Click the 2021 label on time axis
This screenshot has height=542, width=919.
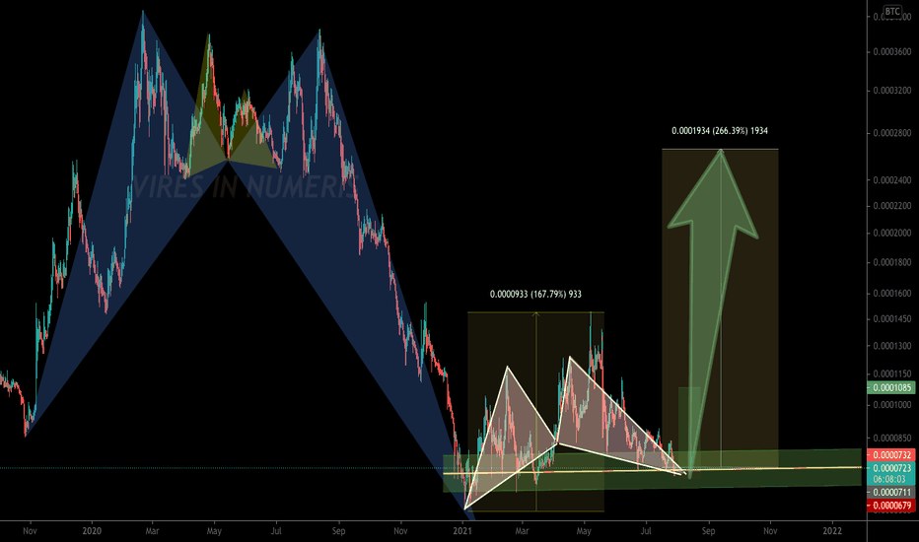tap(462, 531)
